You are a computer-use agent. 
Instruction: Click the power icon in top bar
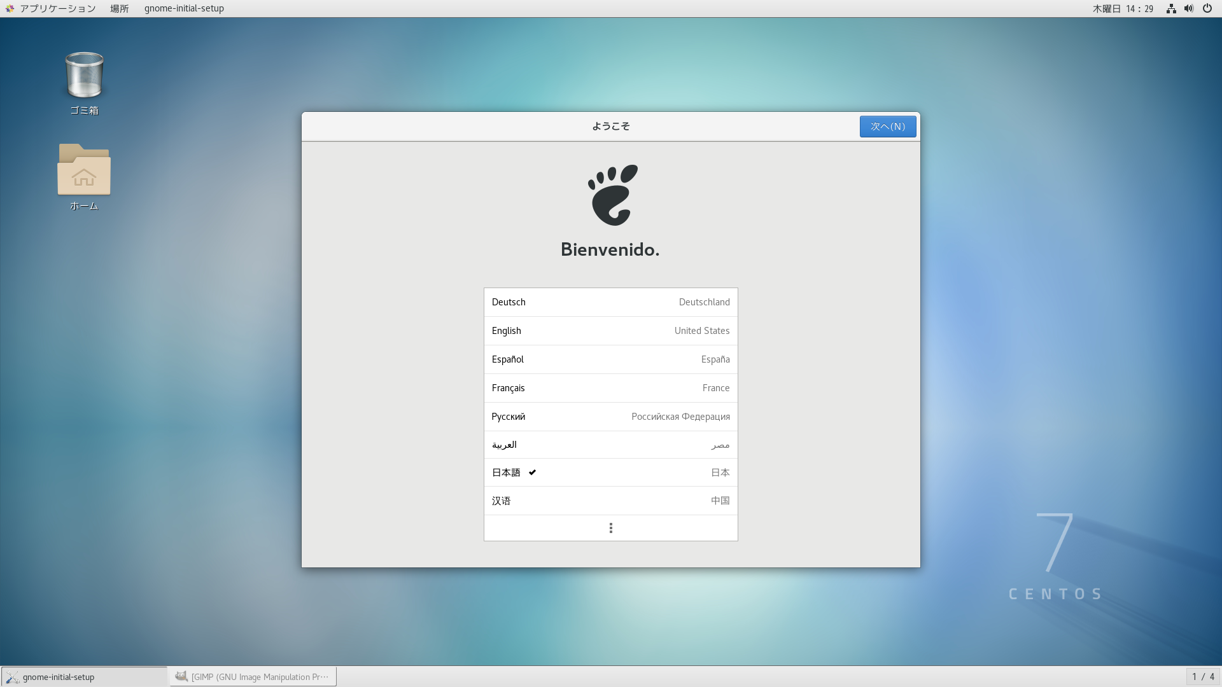coord(1207,8)
